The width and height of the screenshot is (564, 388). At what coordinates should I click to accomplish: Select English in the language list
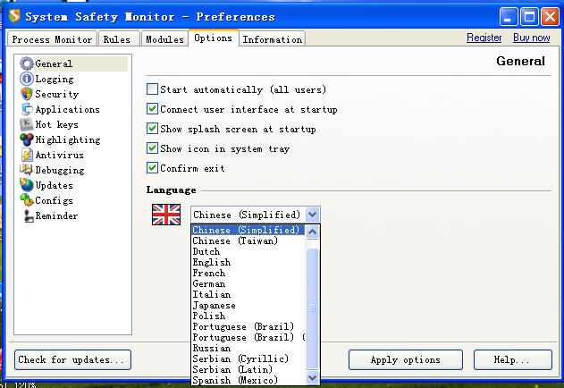pyautogui.click(x=248, y=262)
